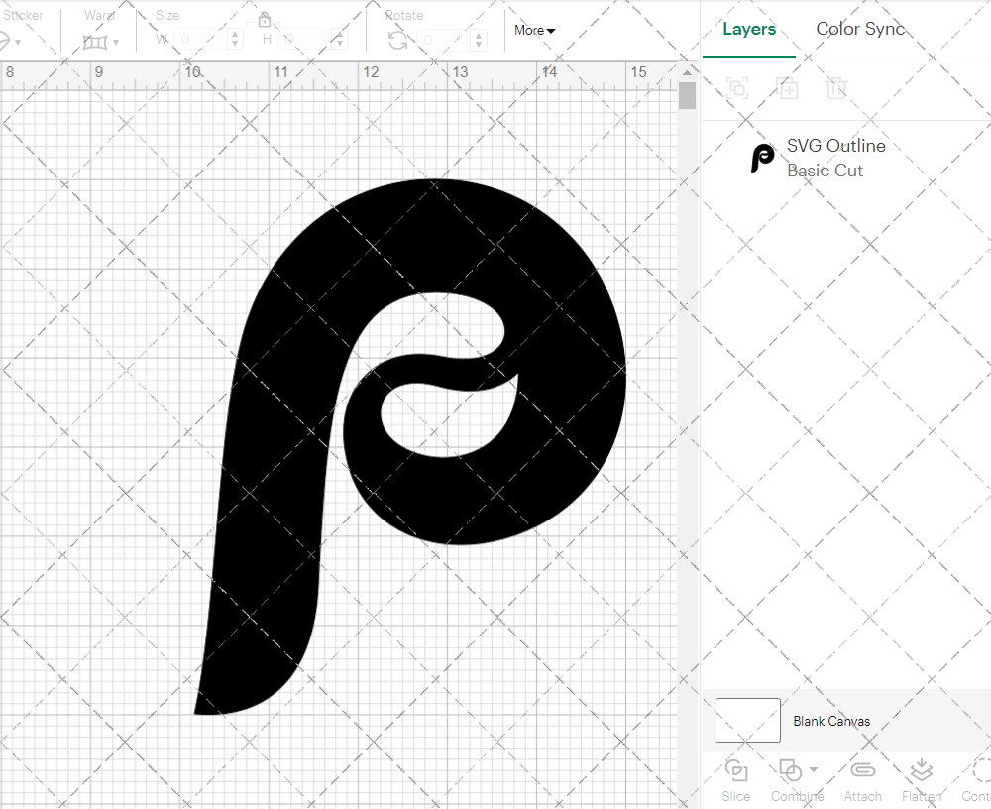Screen dimensions: 991x809
Task: Expand the More menu
Action: pyautogui.click(x=534, y=31)
